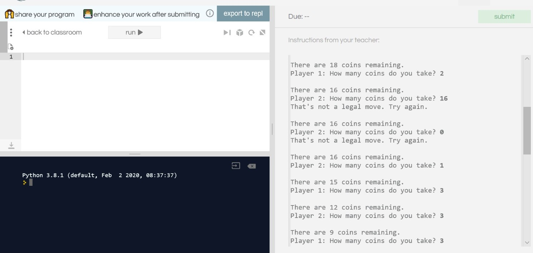Click the debugger step icon

pyautogui.click(x=227, y=33)
